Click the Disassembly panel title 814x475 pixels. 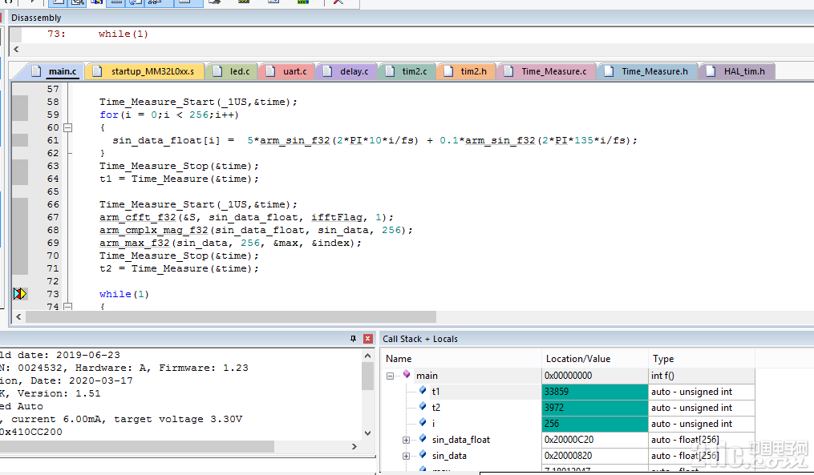point(36,18)
